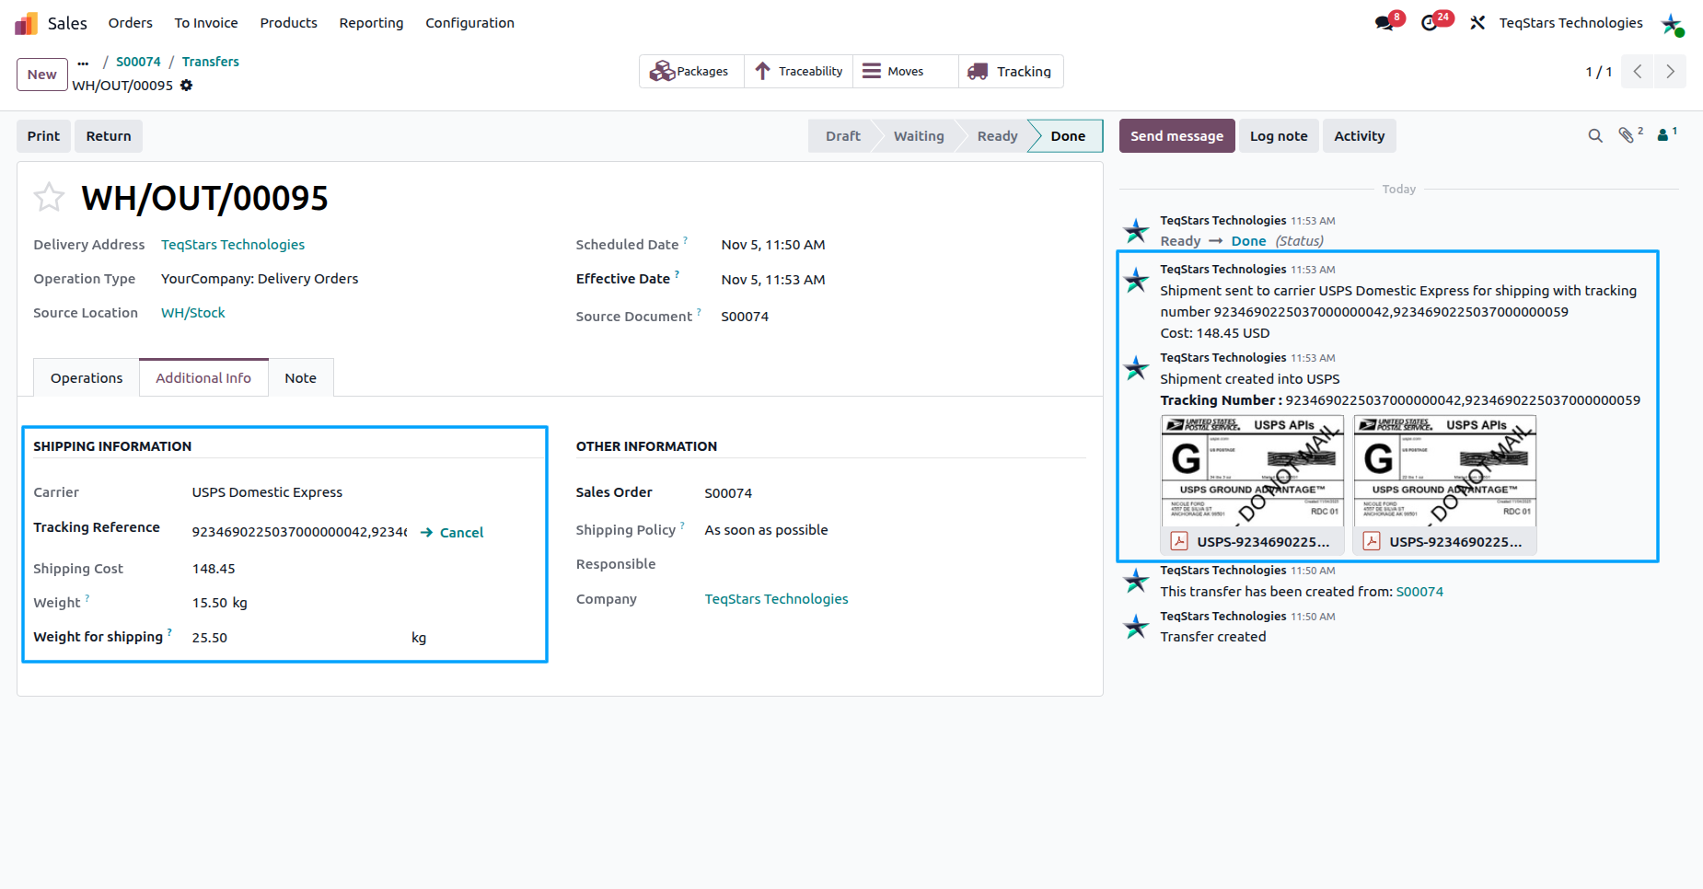This screenshot has width=1703, height=889.
Task: Open Transfers breadcrumb link
Action: (x=210, y=62)
